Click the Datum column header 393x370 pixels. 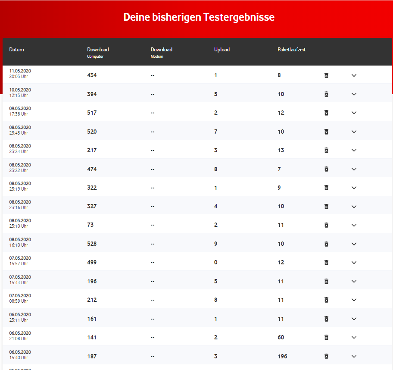coord(16,50)
